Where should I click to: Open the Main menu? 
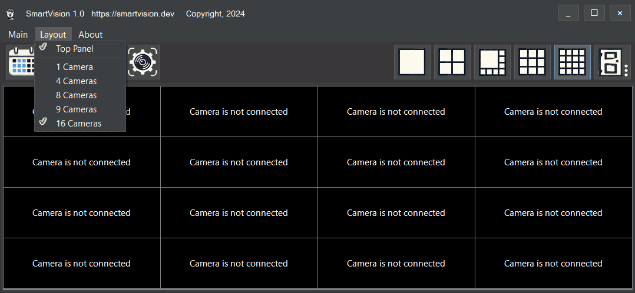[18, 35]
